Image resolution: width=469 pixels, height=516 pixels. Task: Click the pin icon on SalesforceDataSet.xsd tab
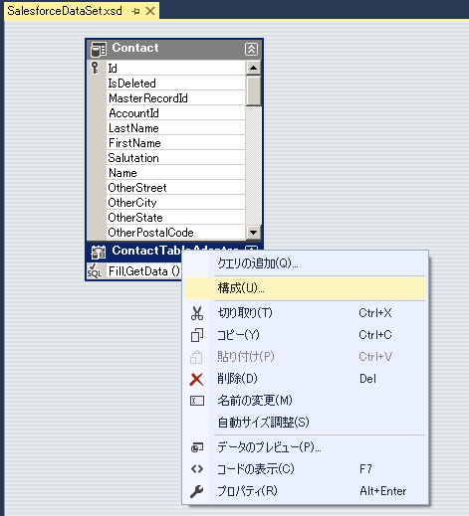[x=135, y=12]
